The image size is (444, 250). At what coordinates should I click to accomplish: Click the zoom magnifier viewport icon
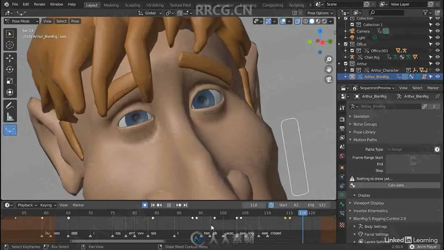pos(329,59)
